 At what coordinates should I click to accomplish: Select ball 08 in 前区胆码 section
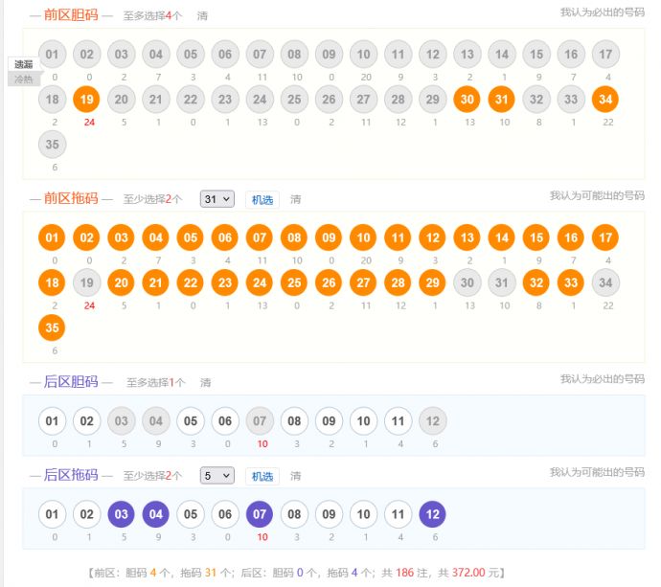point(294,55)
